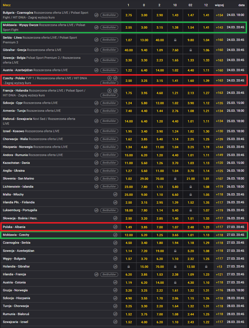The image size is (249, 328).
Task: Open the Lichtenstein - Islandia match
Action: pos(18,187)
